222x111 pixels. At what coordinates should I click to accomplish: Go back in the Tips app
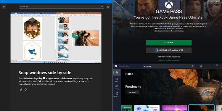pos(4,7)
